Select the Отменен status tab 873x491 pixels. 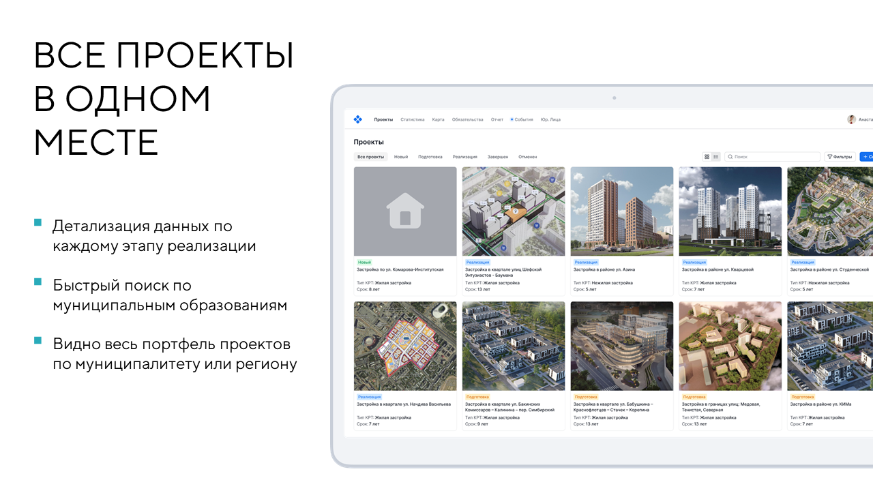(528, 157)
